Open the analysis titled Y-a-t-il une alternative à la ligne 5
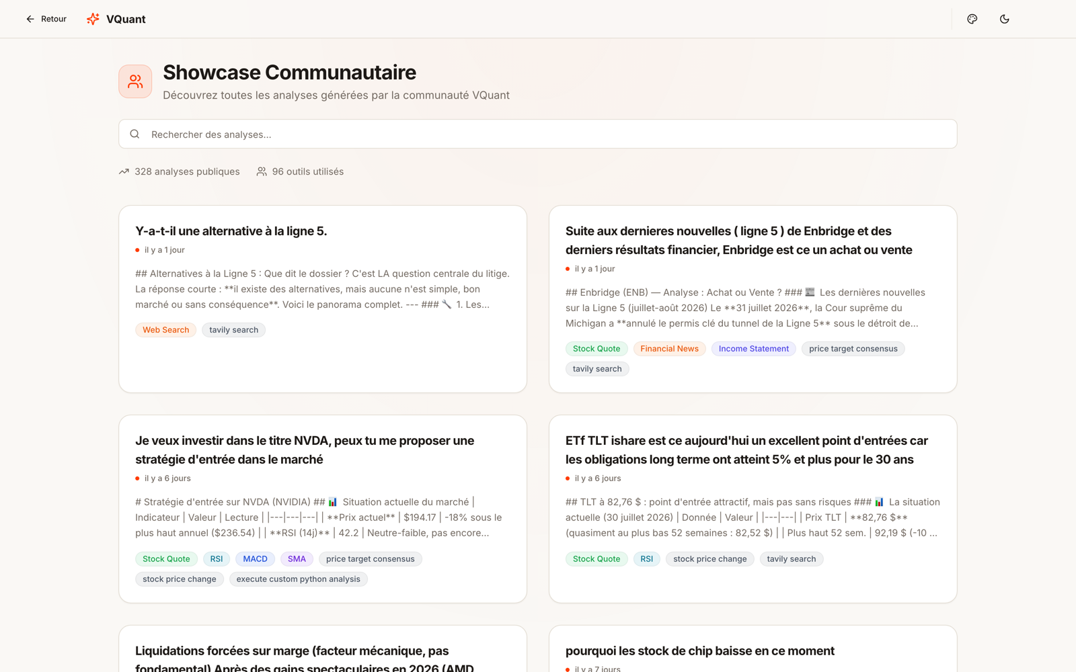The height and width of the screenshot is (672, 1076). 231,231
